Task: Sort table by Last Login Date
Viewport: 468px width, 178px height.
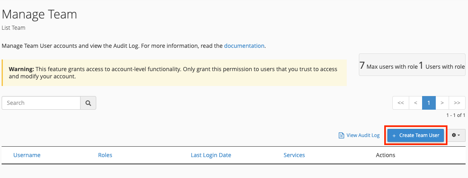Action: [211, 155]
